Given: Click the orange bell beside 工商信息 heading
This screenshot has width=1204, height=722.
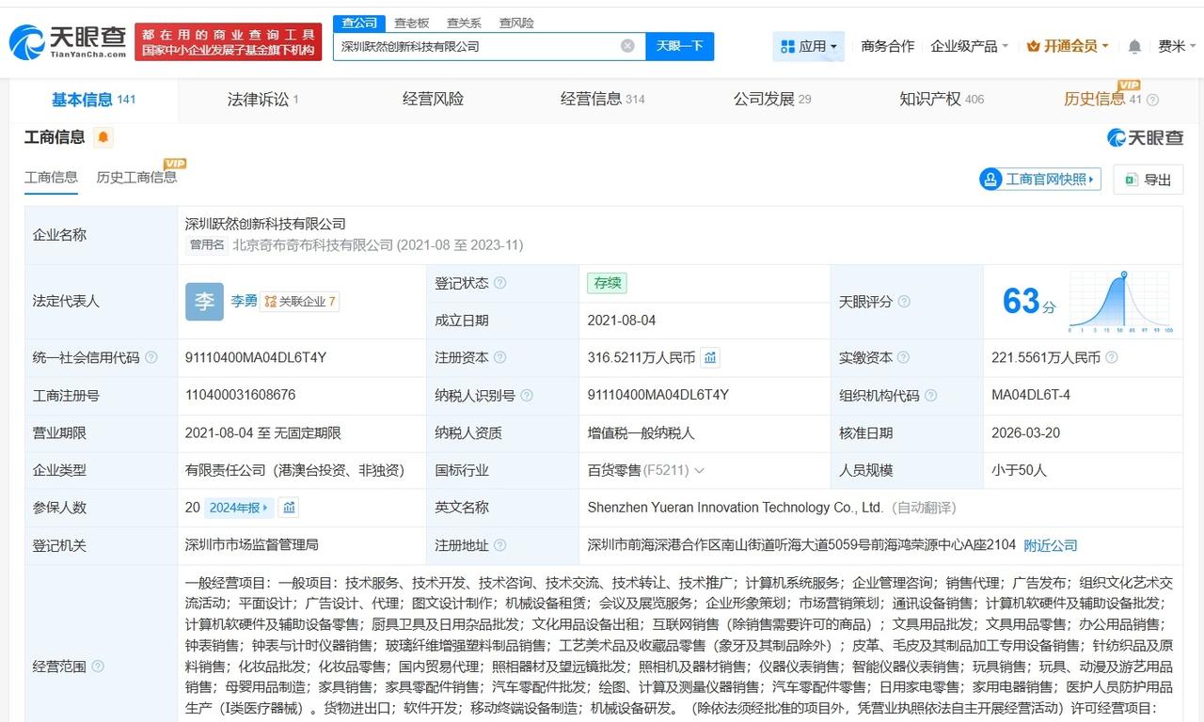Looking at the screenshot, I should [x=103, y=136].
